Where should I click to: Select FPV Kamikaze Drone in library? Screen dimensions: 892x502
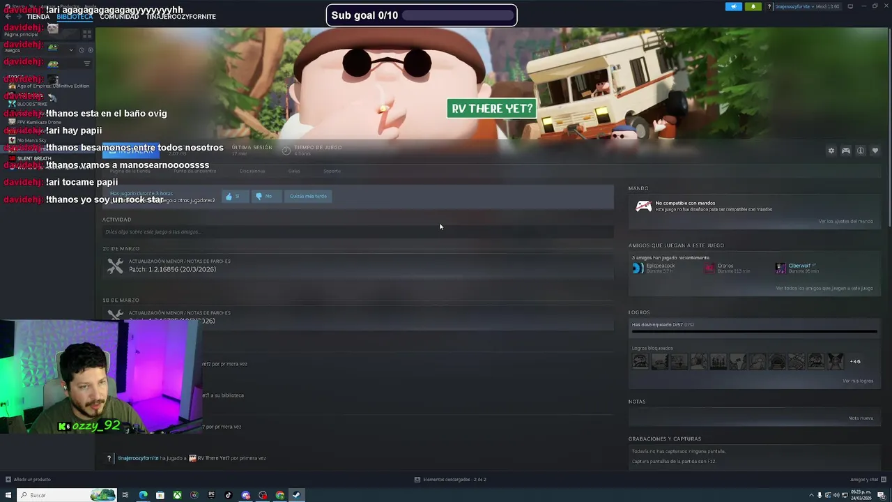tap(35, 122)
